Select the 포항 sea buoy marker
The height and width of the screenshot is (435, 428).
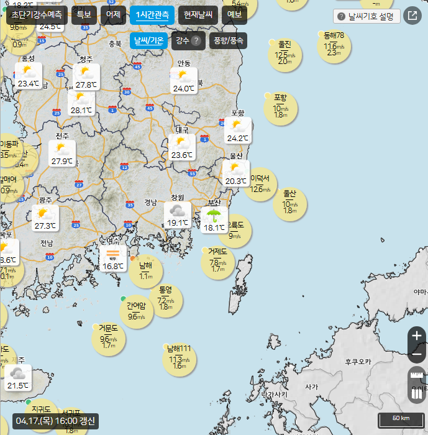click(x=280, y=109)
